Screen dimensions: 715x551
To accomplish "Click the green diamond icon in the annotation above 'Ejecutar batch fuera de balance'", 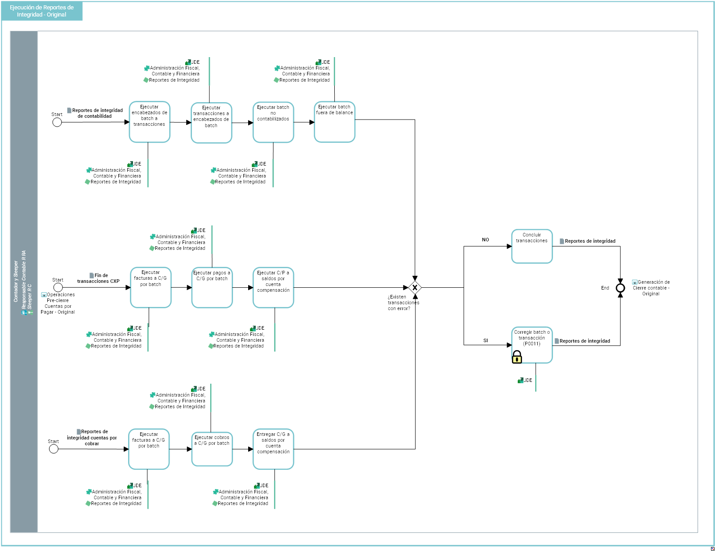I will [276, 80].
